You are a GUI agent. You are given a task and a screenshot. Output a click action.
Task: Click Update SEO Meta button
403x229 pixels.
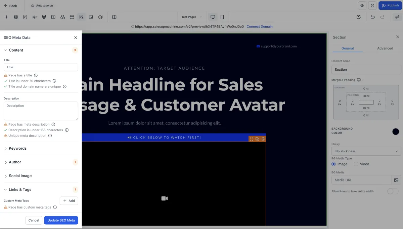pyautogui.click(x=61, y=220)
